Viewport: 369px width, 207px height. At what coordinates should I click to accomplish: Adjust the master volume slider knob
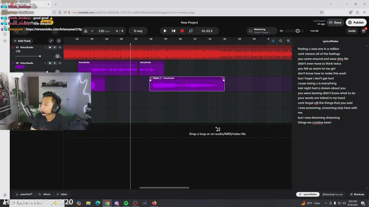(298, 31)
